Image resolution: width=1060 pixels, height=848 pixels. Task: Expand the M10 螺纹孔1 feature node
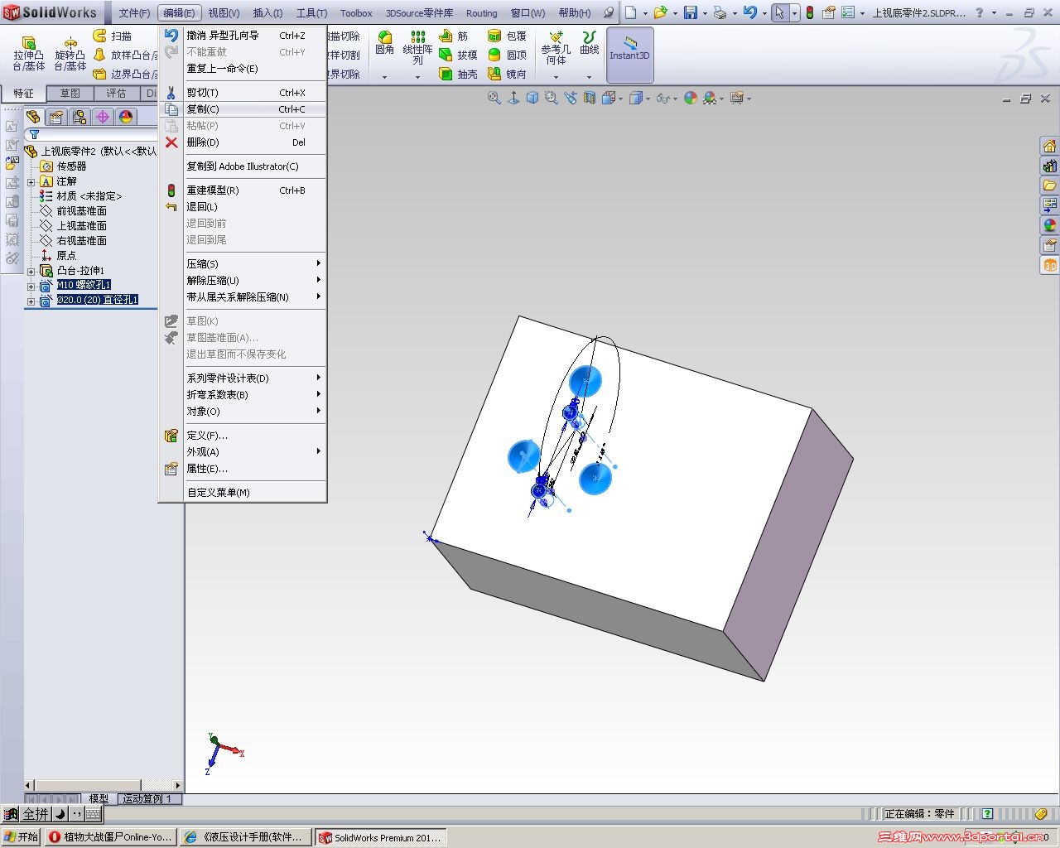[x=31, y=286]
